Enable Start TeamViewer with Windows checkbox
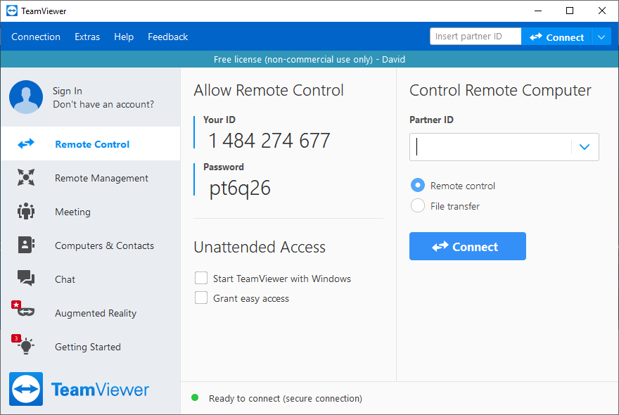Screen dimensions: 619x415 tap(201, 278)
